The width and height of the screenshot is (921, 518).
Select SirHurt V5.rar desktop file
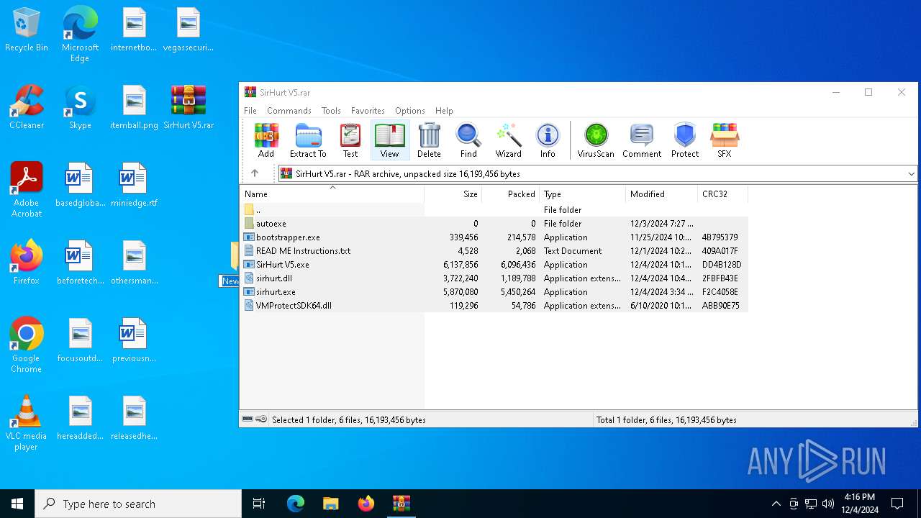[189, 107]
